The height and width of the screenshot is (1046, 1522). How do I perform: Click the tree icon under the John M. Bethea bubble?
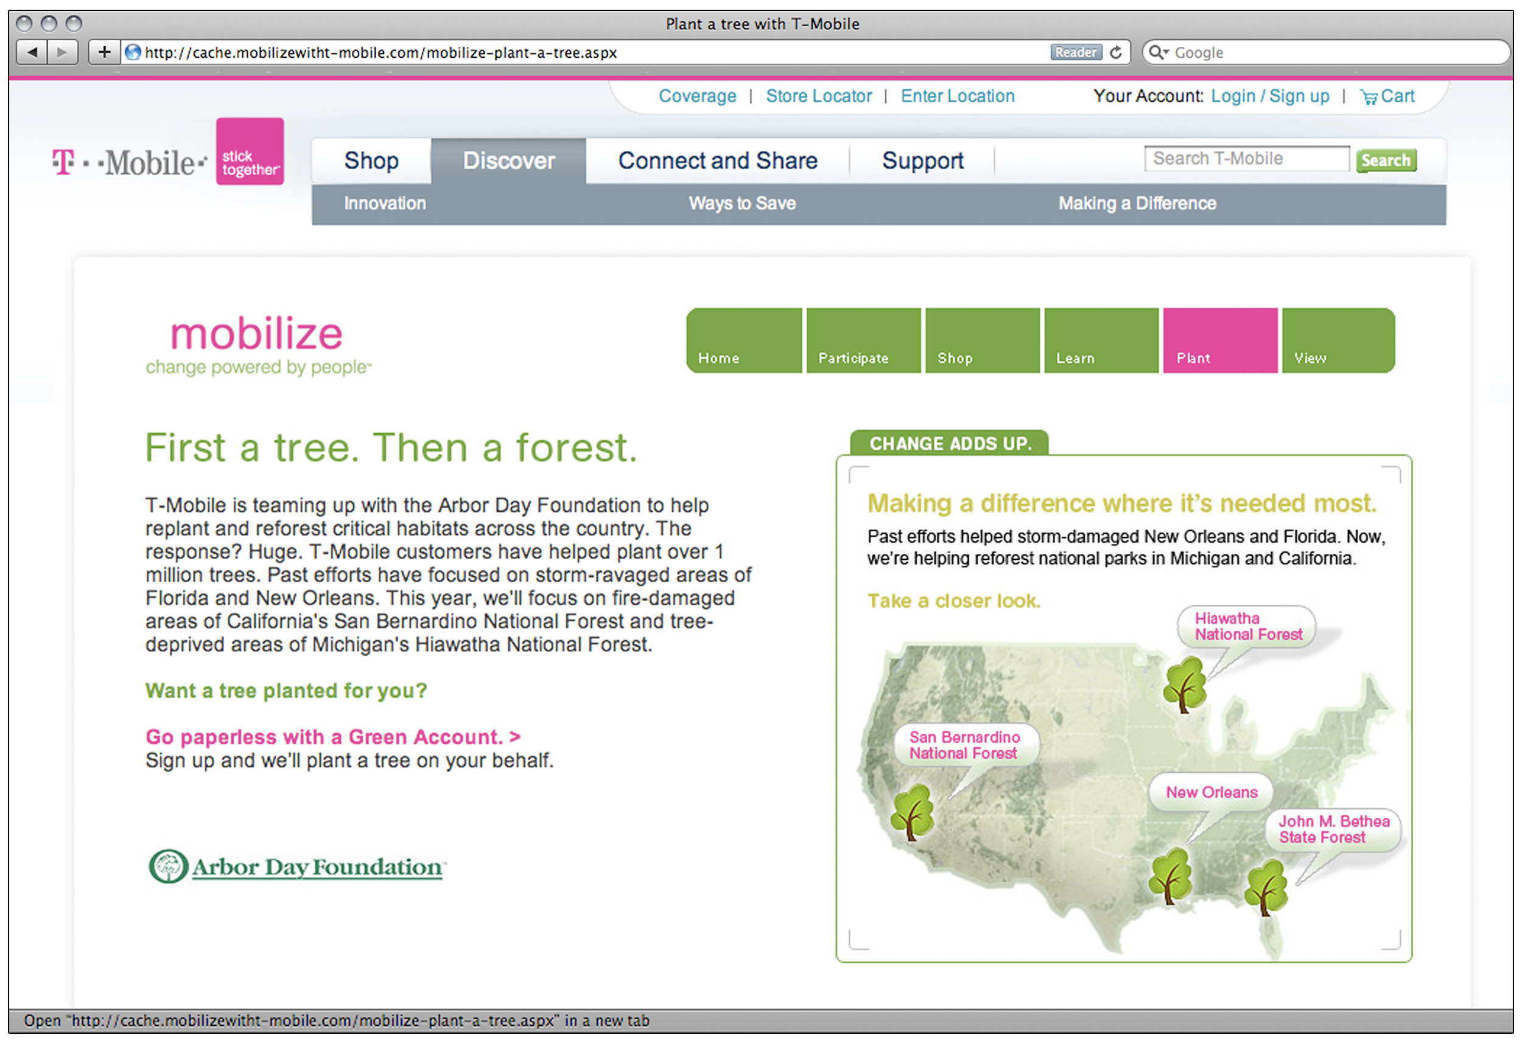(1266, 887)
